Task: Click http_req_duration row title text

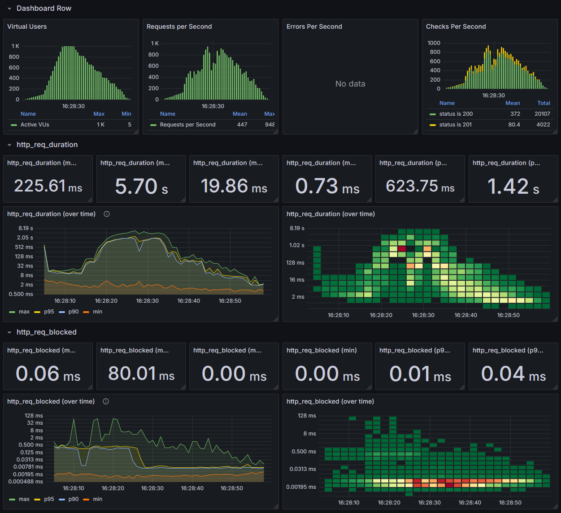Action: [47, 145]
